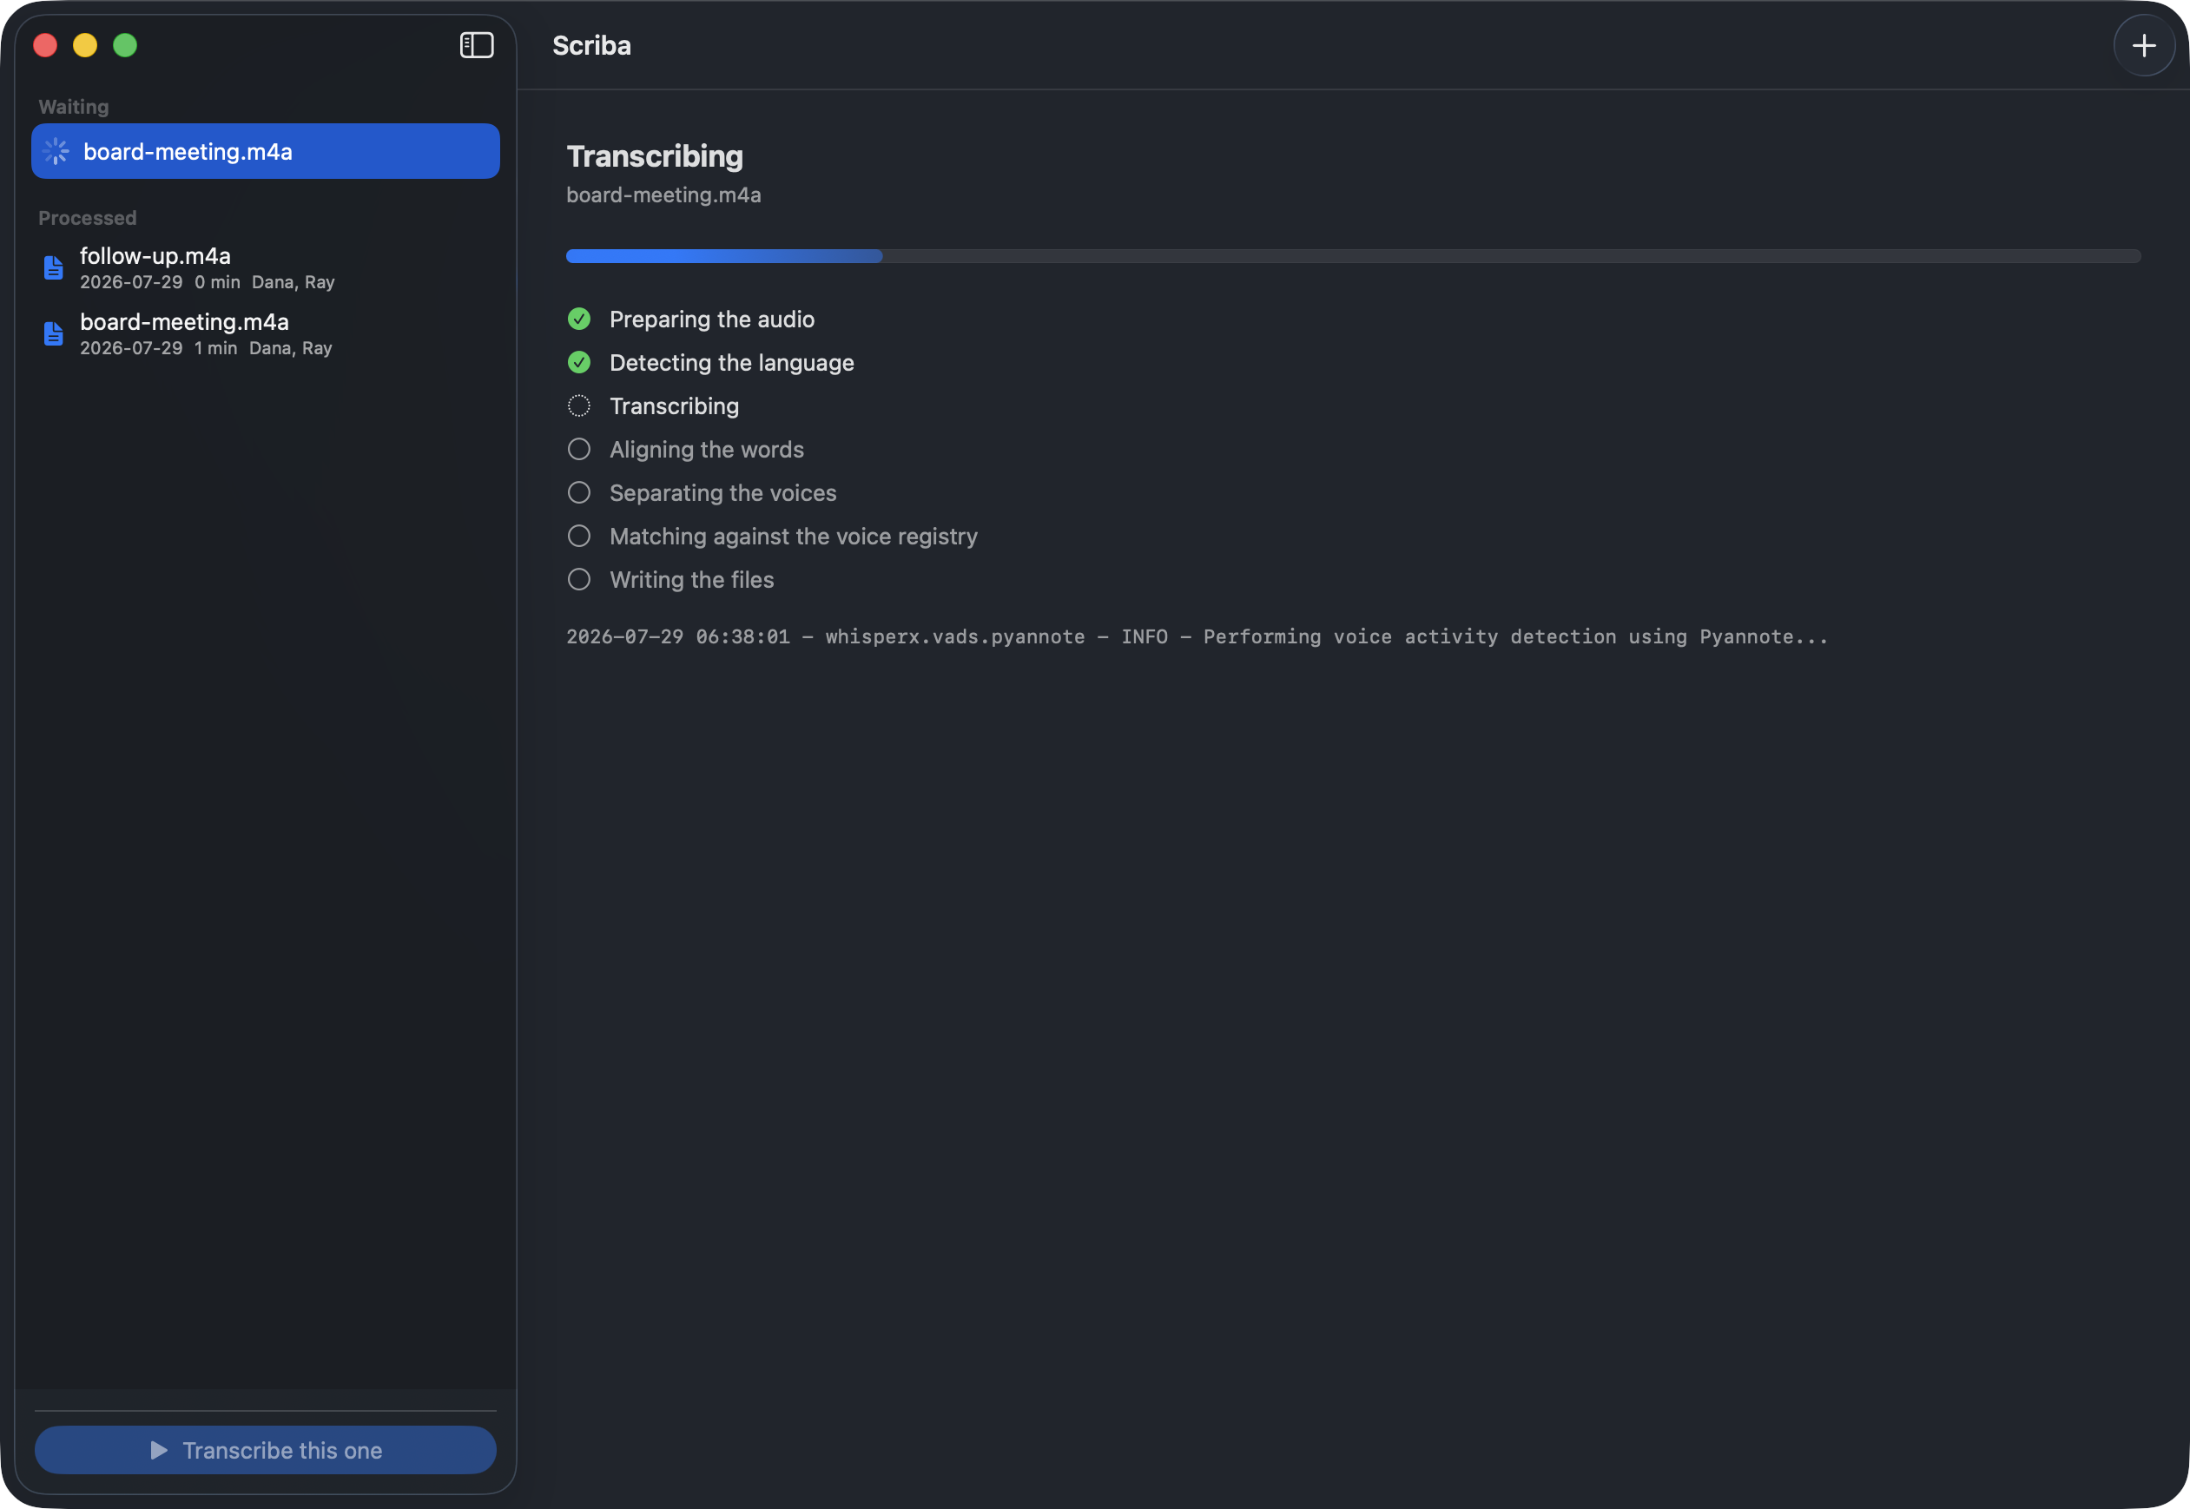Open processed board-meeting.m4a 1 min entry
This screenshot has height=1509, width=2190.
pos(266,333)
